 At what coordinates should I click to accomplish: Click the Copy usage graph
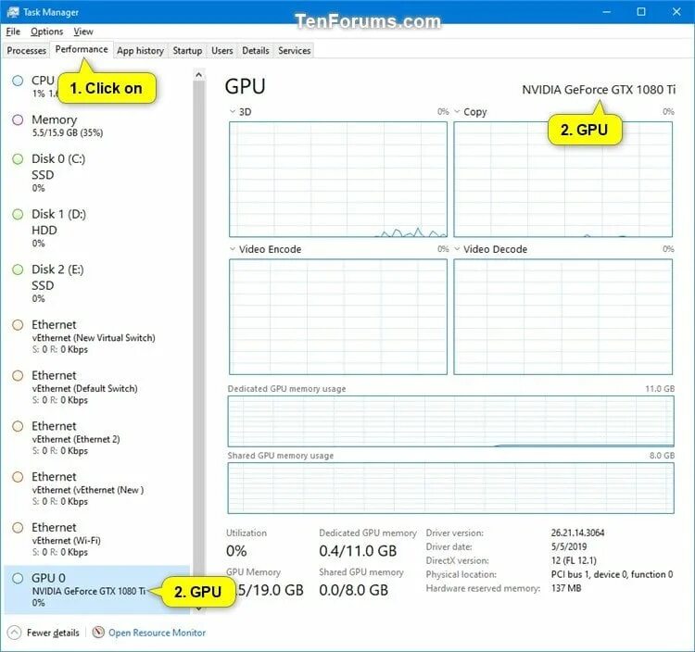point(562,180)
